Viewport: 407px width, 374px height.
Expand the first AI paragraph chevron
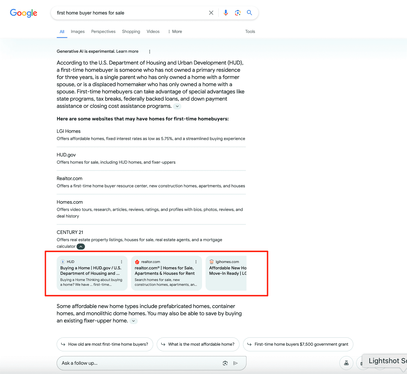[177, 106]
